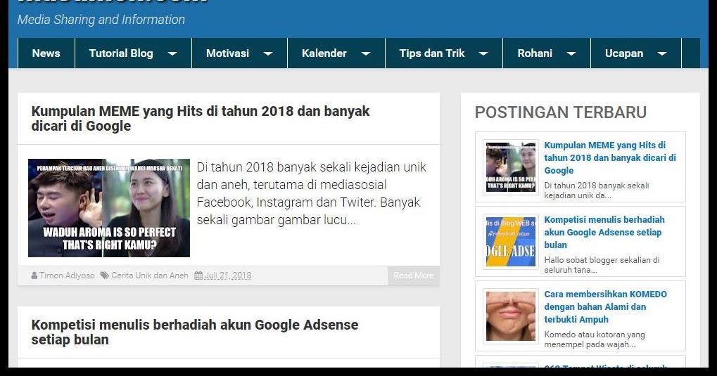
Task: Open the News menu item
Action: click(46, 53)
